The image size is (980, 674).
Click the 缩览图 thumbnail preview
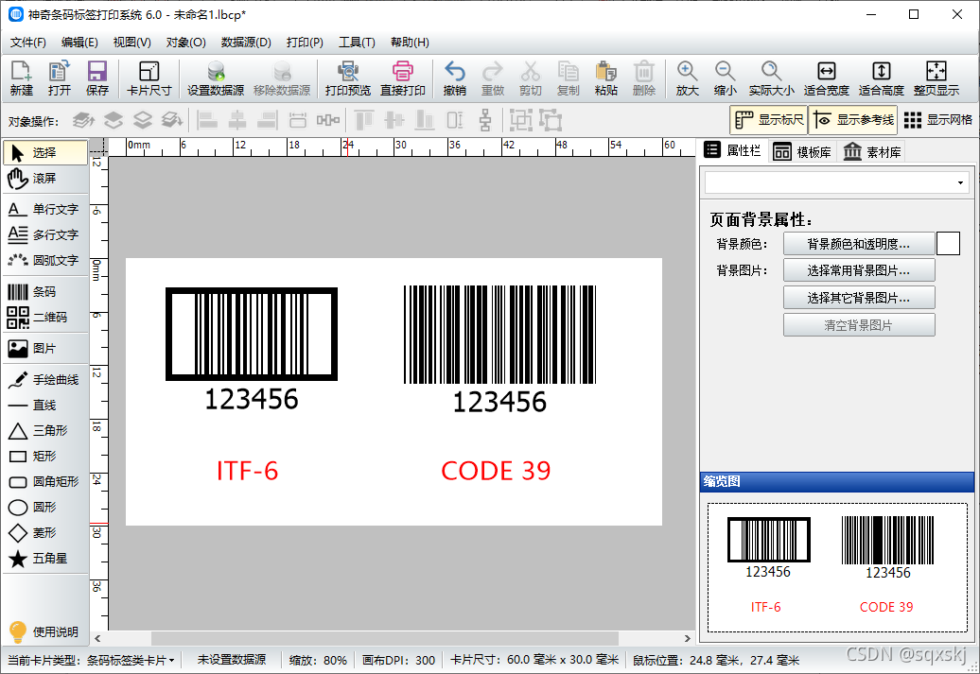pyautogui.click(x=837, y=567)
